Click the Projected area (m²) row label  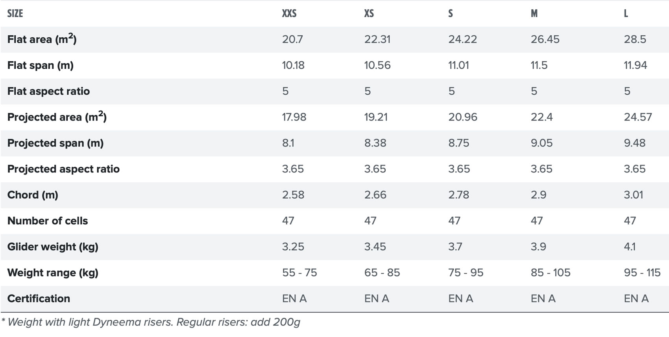pos(57,117)
